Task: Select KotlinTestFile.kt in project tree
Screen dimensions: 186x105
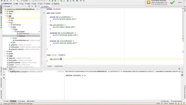Action: point(24,34)
